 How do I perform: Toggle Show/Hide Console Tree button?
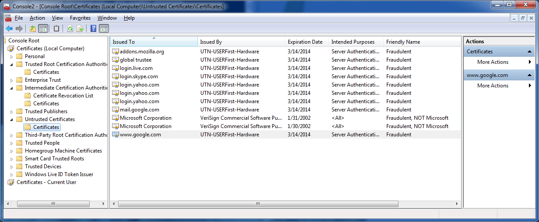click(43, 29)
